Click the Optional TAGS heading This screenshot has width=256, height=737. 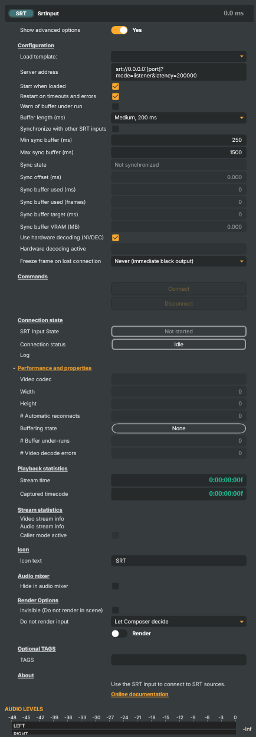pyautogui.click(x=37, y=649)
